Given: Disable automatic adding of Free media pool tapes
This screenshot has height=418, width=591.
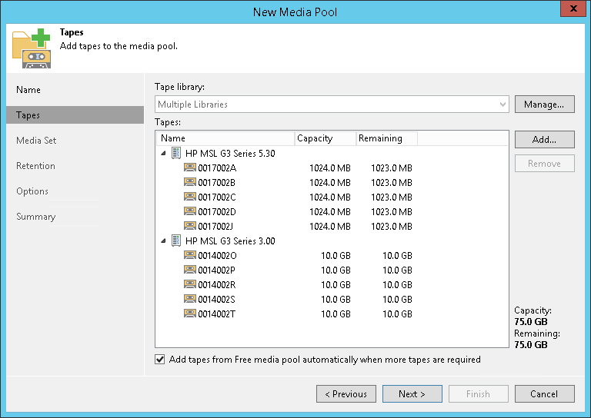Looking at the screenshot, I should click(160, 359).
